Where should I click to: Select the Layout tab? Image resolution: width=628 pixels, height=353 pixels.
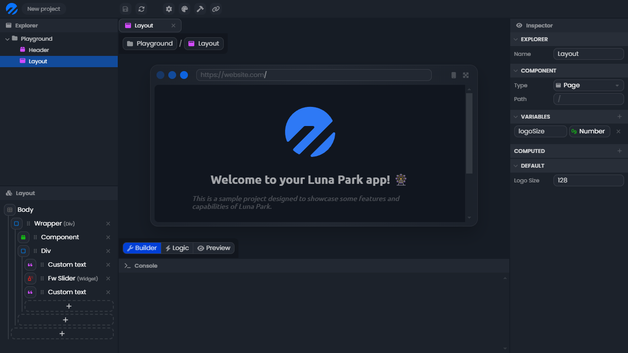tap(144, 25)
